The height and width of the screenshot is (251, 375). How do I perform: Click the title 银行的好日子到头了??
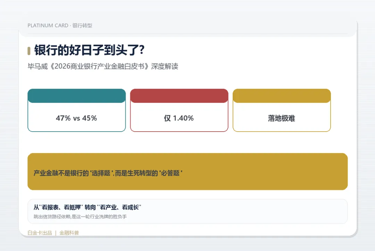pyautogui.click(x=90, y=50)
